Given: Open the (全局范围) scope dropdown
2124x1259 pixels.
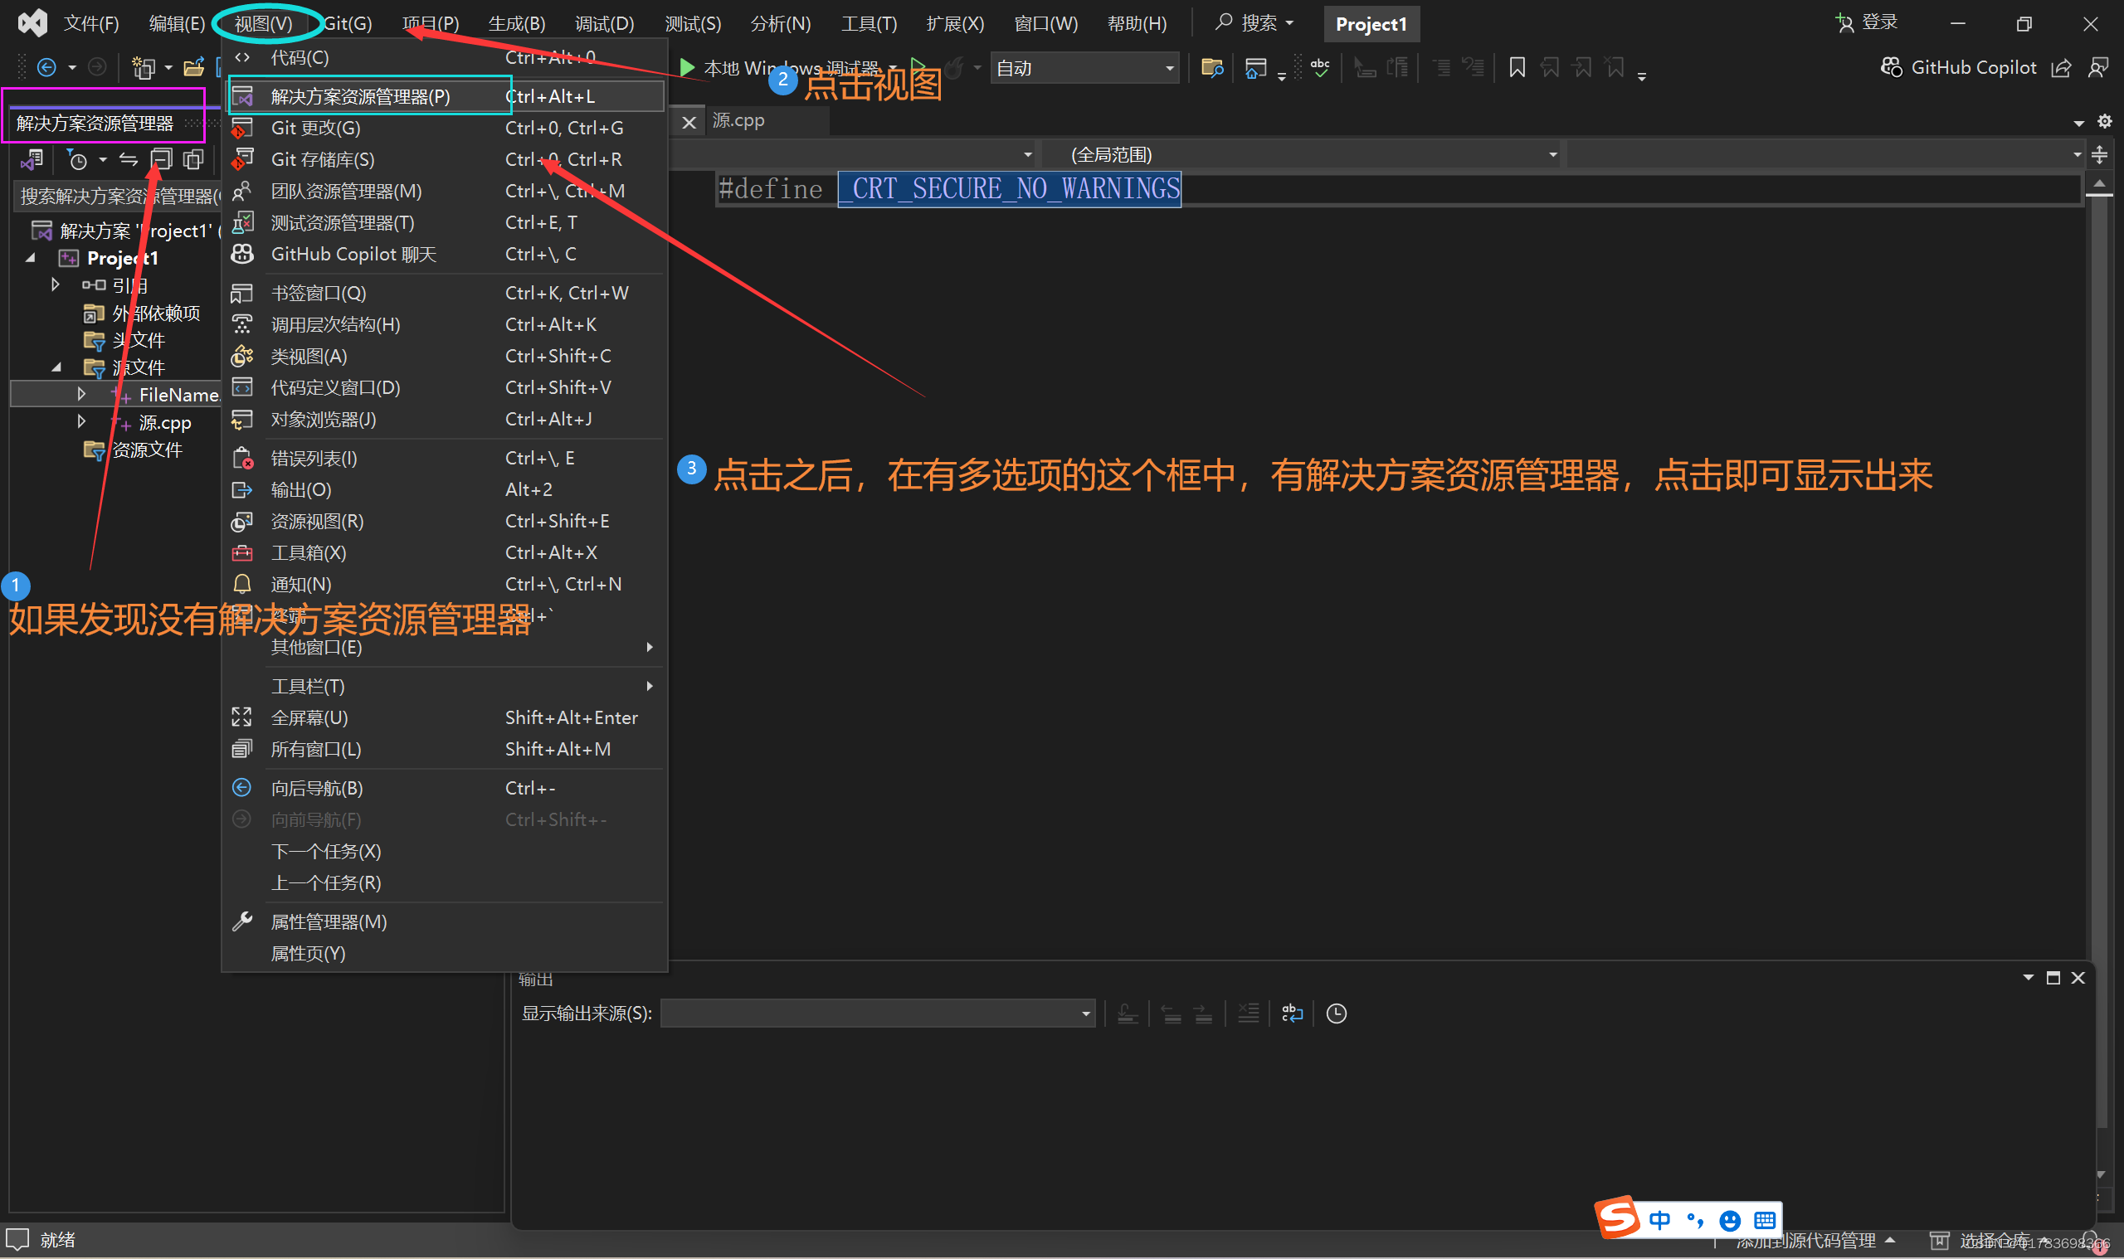Looking at the screenshot, I should pyautogui.click(x=1303, y=155).
